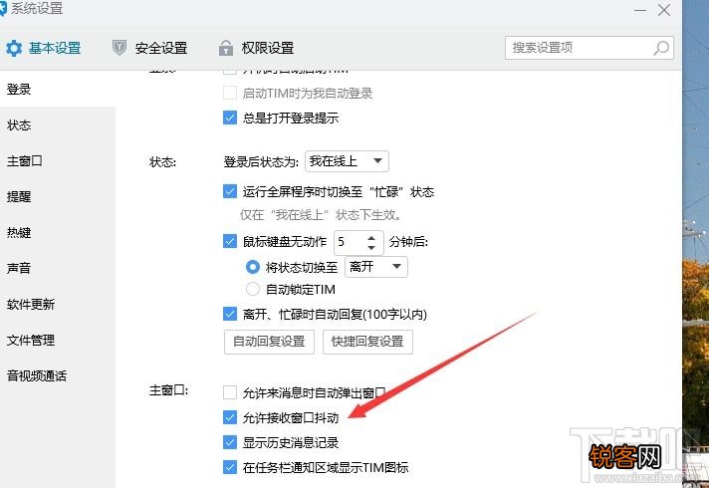The width and height of the screenshot is (709, 488).
Task: Click the 快捷回复设置 button
Action: (367, 342)
